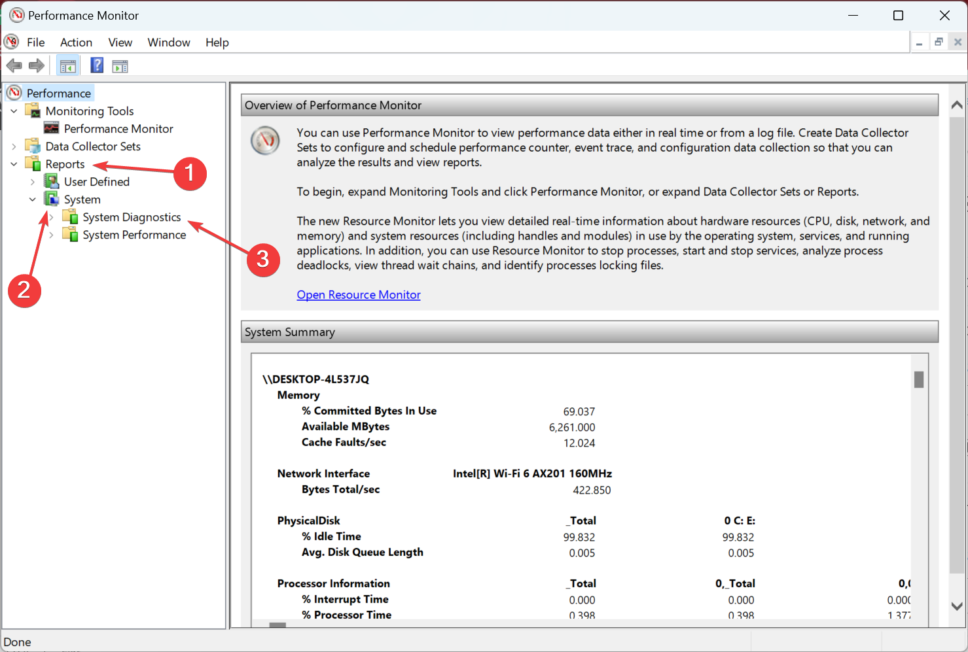Expand the Data Collector Sets node
The width and height of the screenshot is (968, 652).
point(14,146)
